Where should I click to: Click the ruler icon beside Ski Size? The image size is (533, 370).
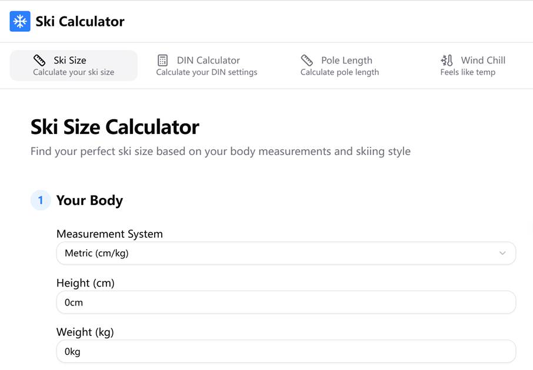coord(39,60)
